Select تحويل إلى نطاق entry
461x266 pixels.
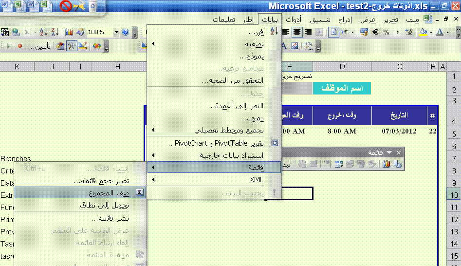click(80, 206)
